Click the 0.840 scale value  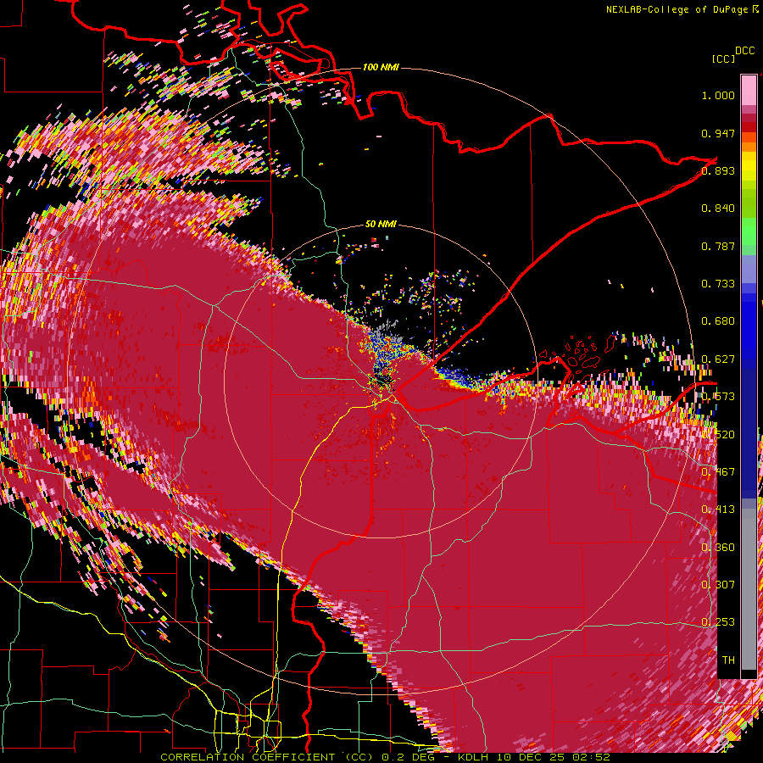pos(718,209)
